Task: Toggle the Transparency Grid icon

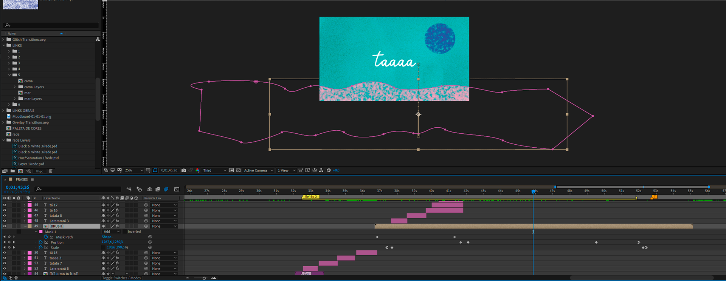Action: (238, 170)
